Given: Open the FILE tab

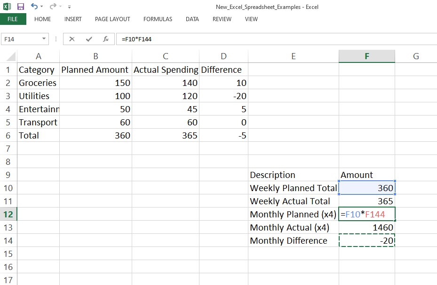Looking at the screenshot, I should [x=13, y=19].
